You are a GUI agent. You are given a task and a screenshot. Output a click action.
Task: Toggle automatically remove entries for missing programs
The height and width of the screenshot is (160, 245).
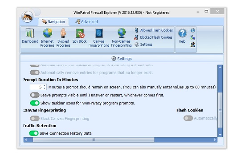(x=35, y=72)
